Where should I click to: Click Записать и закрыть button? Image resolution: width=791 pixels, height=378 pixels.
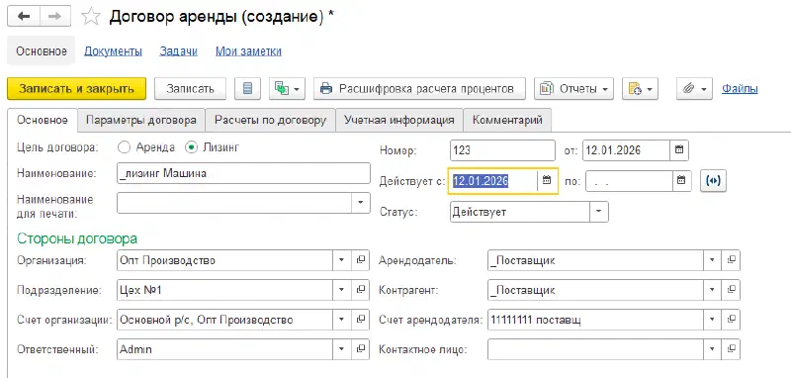point(77,89)
